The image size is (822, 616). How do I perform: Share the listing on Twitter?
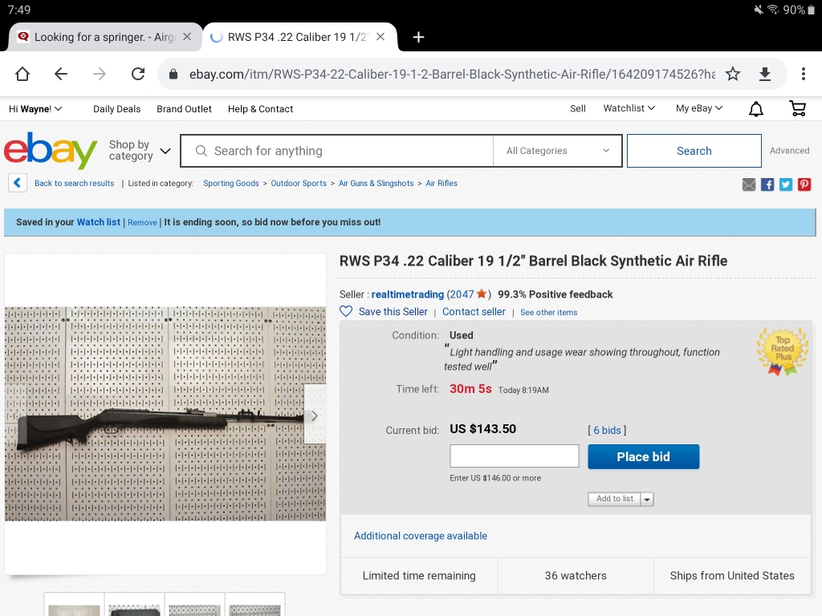[x=786, y=184]
